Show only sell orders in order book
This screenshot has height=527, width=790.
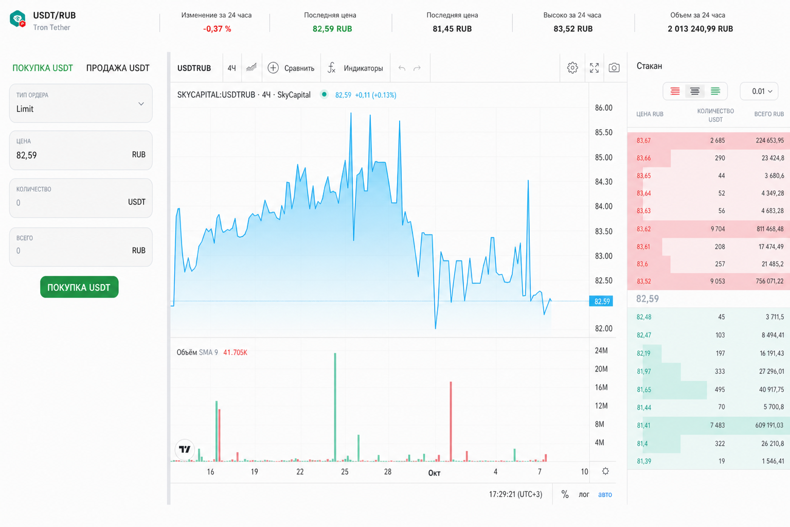click(675, 91)
